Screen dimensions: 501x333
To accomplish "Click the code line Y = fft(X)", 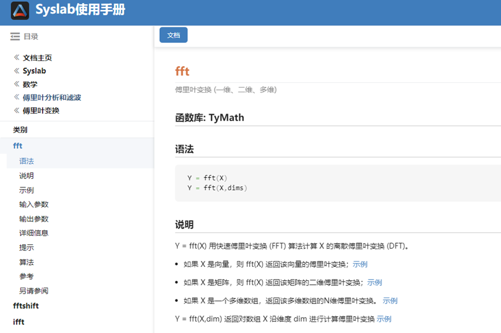I will [x=207, y=178].
